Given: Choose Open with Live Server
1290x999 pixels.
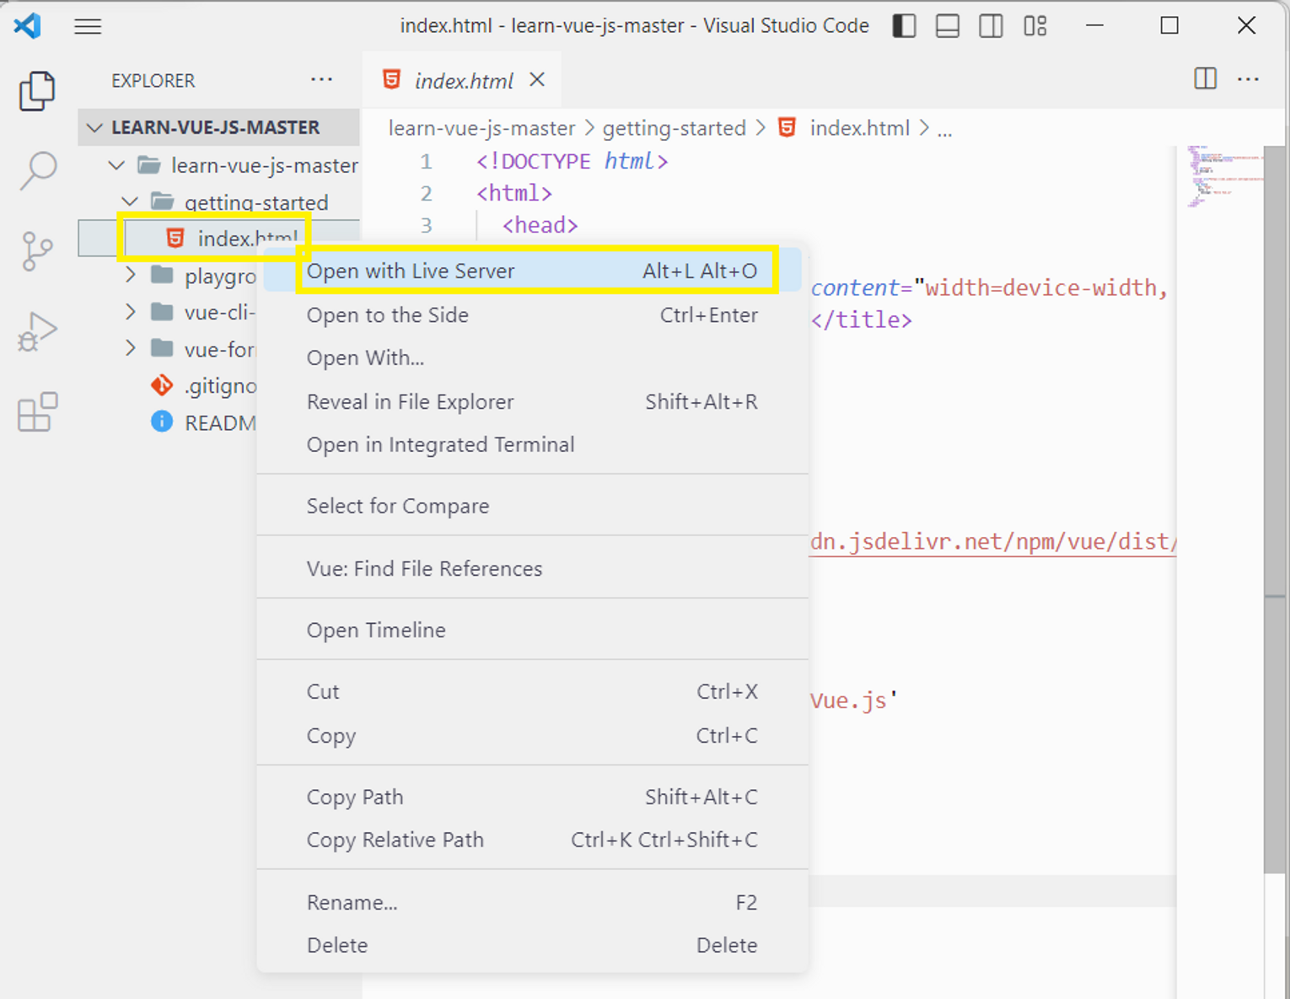Looking at the screenshot, I should (x=532, y=271).
